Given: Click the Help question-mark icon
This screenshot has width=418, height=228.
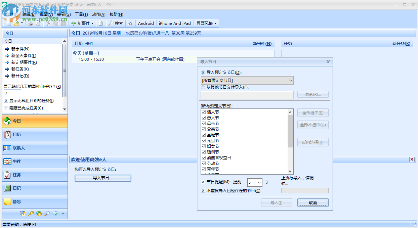Looking at the screenshot, I should coord(130,23).
